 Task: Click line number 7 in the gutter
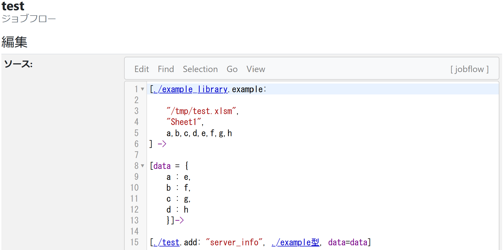click(x=136, y=155)
